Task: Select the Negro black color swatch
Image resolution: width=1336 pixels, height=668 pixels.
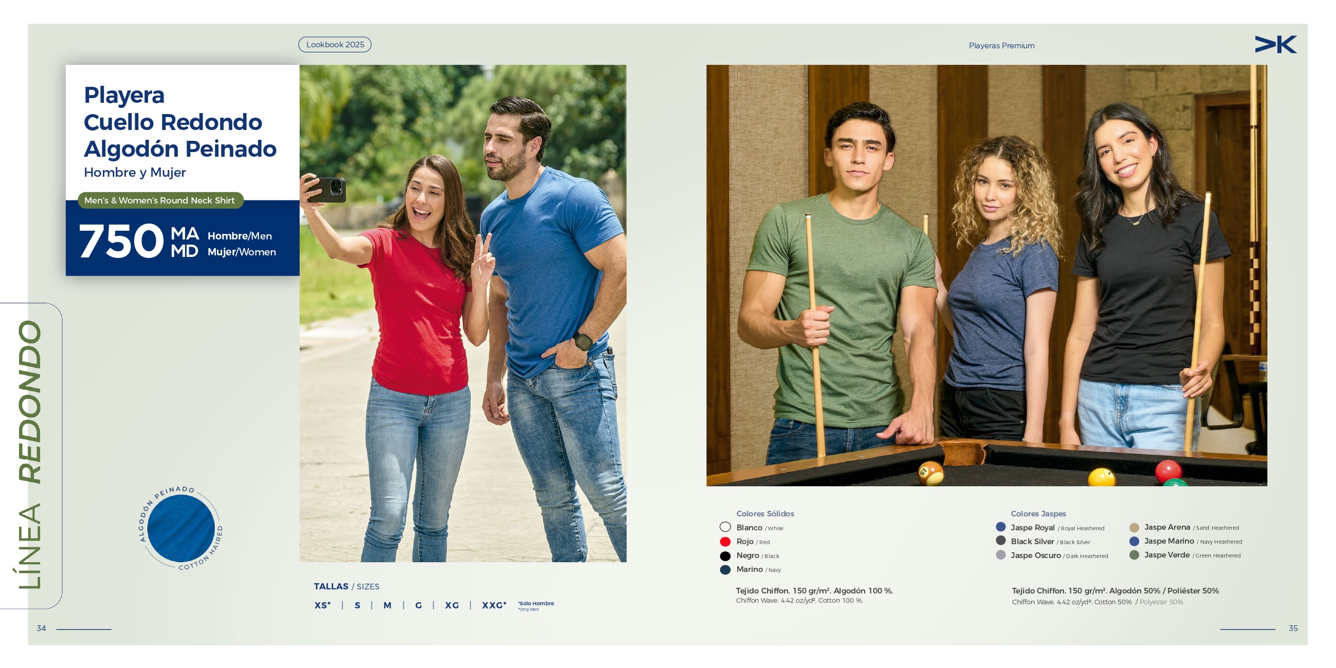Action: pos(725,555)
